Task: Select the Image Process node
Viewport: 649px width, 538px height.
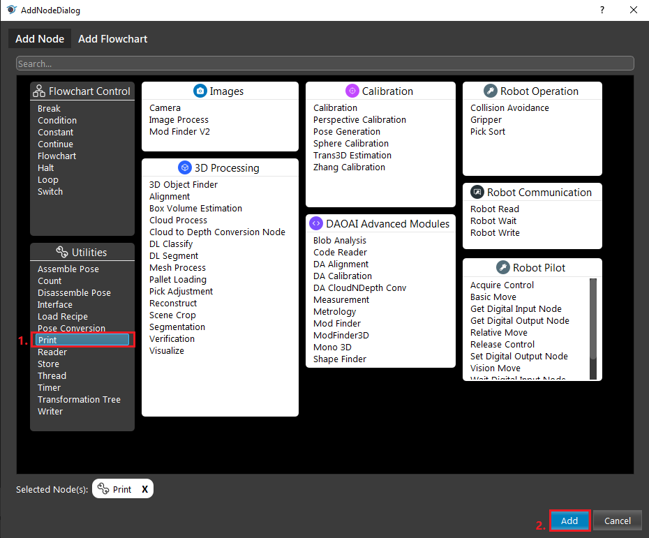Action: pyautogui.click(x=179, y=119)
